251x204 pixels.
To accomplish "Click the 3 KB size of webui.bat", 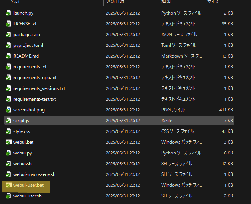I will [228, 142].
